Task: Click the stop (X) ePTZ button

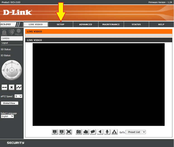Action: tap(12, 87)
